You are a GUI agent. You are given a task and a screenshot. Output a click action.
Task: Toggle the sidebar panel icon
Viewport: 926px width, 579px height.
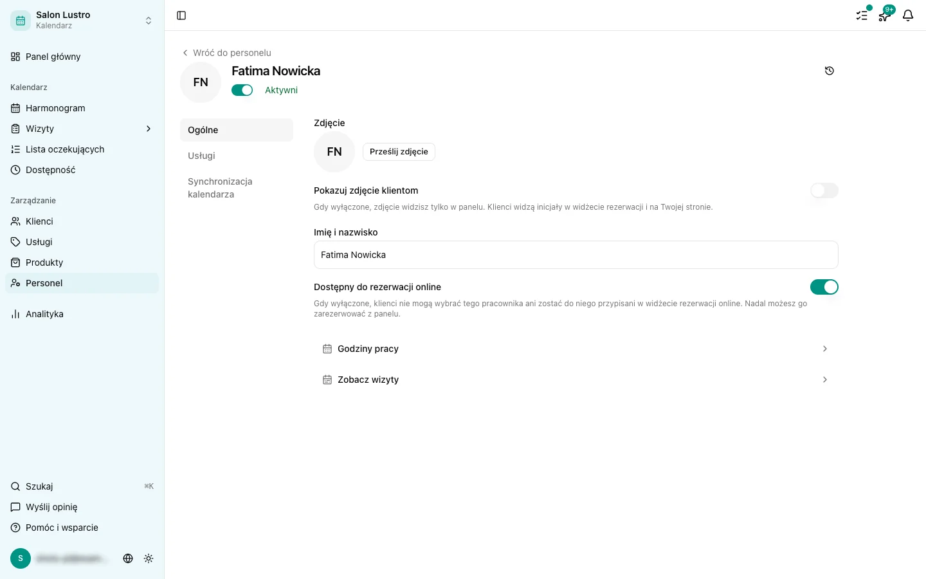pyautogui.click(x=181, y=15)
